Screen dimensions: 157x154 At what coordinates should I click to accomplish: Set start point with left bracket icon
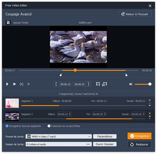56,84
